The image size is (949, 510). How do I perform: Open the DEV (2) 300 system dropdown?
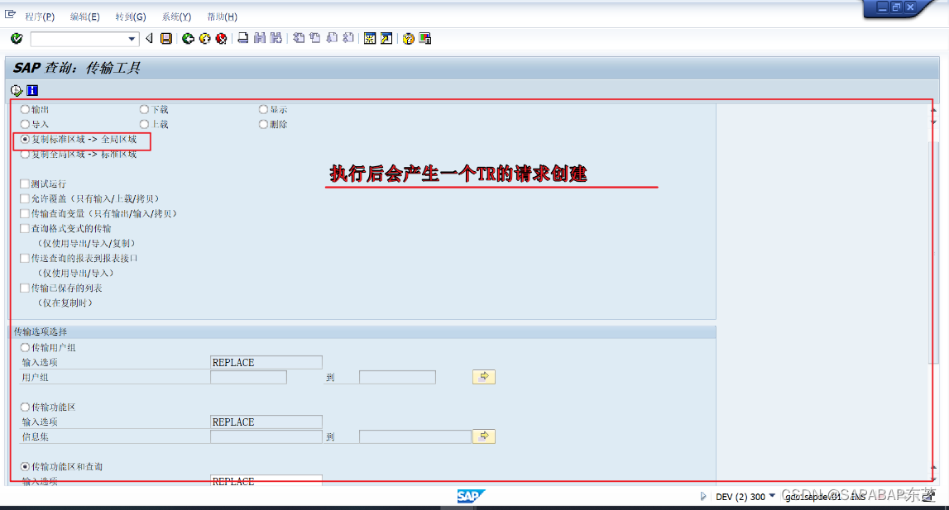(x=772, y=496)
